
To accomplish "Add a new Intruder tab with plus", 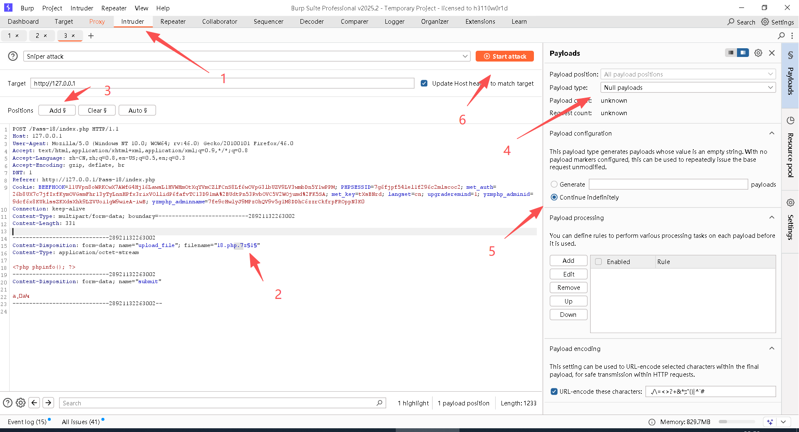I will tap(91, 36).
